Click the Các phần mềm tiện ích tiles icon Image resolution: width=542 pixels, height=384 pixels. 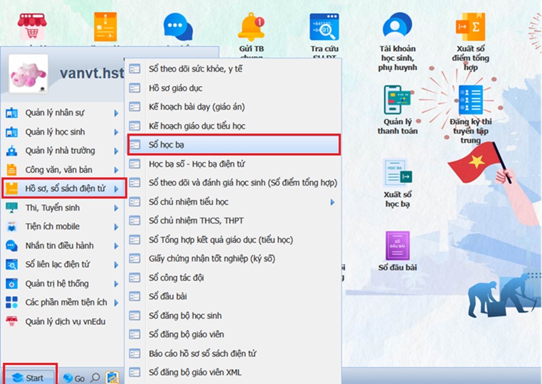[x=12, y=303]
